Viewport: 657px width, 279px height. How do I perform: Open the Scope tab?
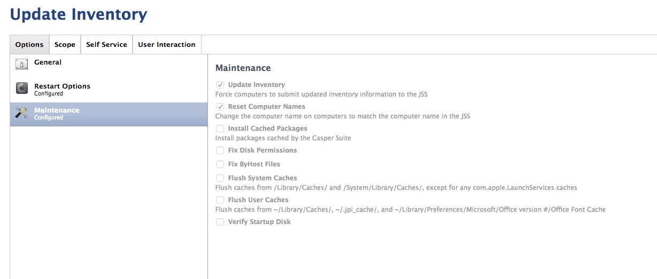(x=65, y=45)
